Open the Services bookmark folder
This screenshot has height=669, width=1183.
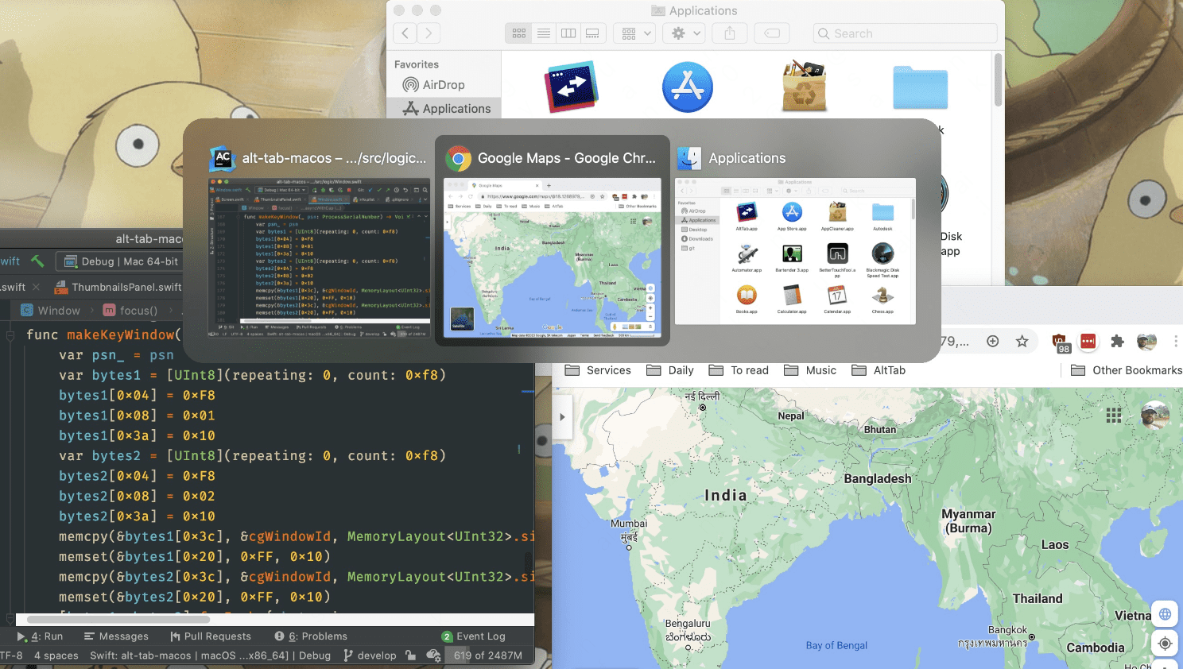click(x=598, y=370)
